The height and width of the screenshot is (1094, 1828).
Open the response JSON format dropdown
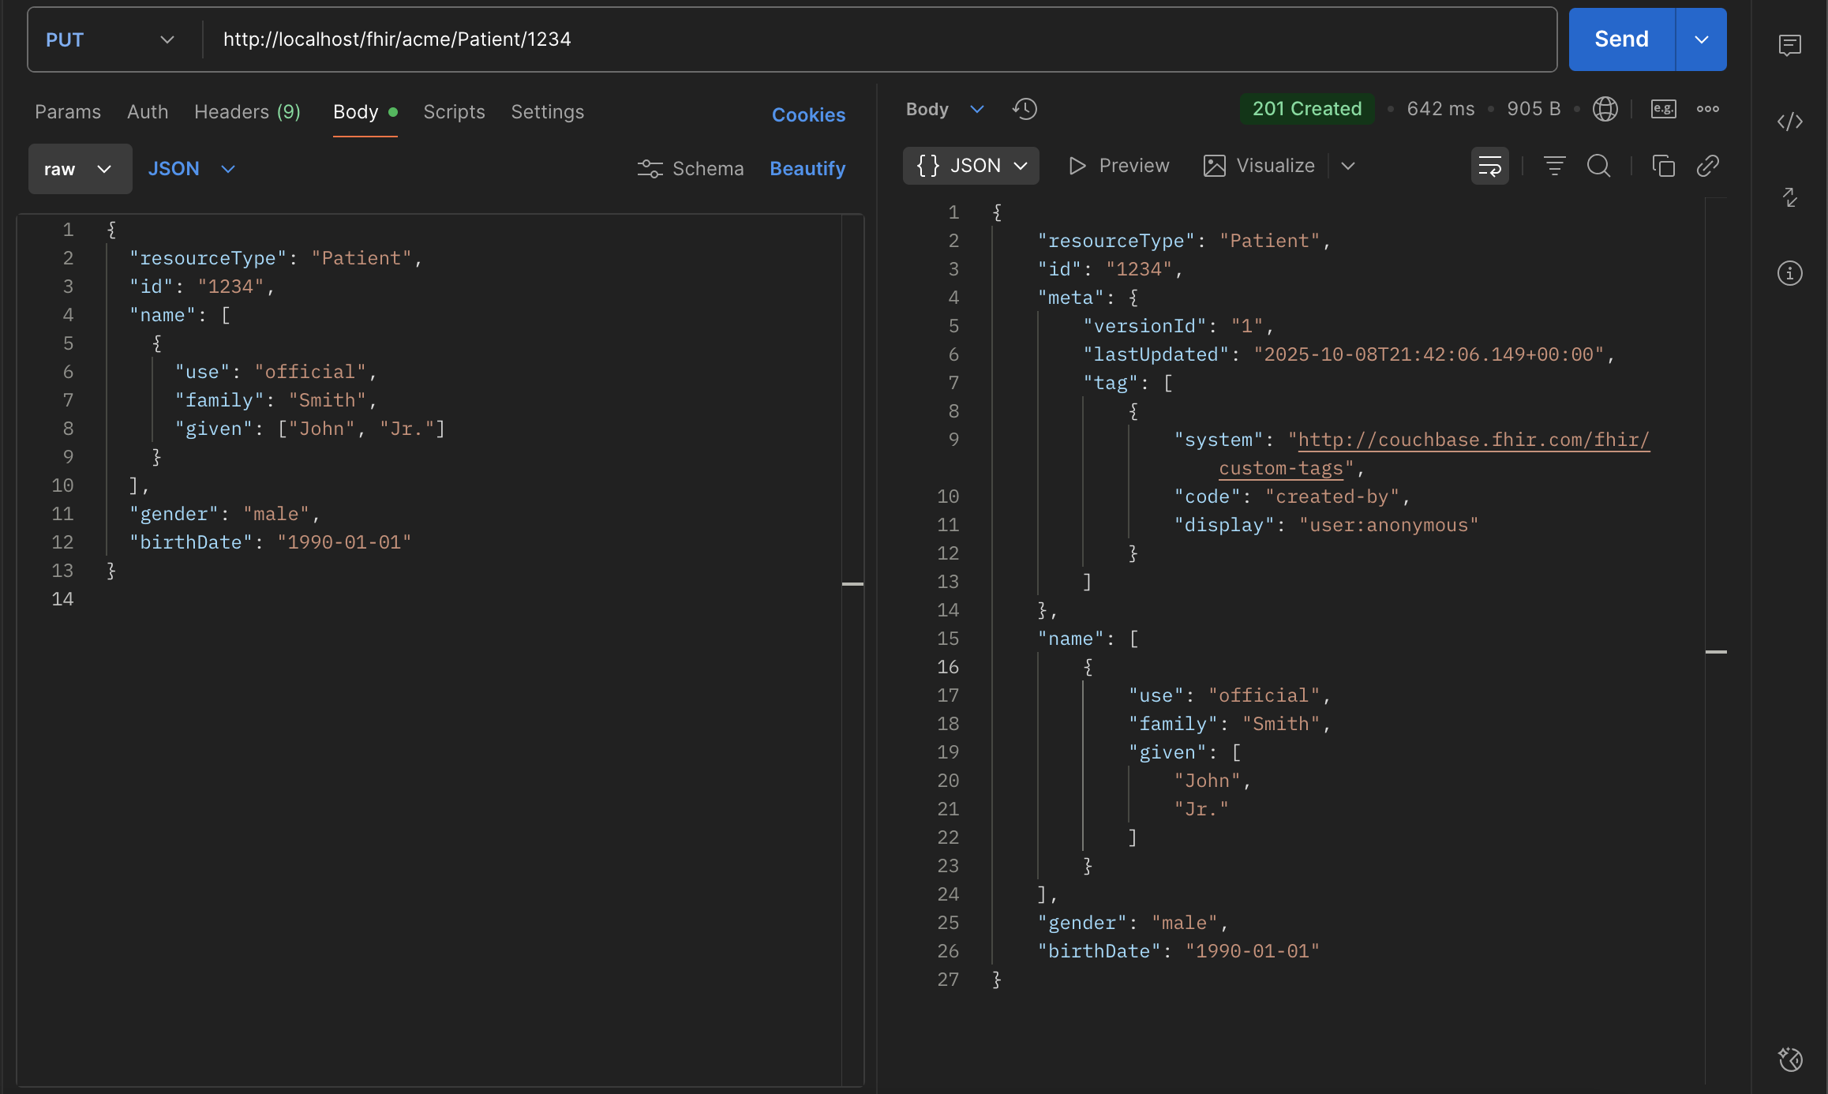pyautogui.click(x=971, y=166)
